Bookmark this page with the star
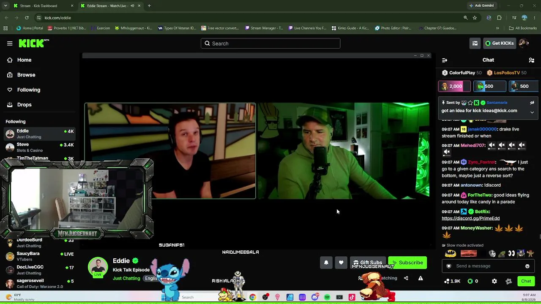 pyautogui.click(x=475, y=18)
